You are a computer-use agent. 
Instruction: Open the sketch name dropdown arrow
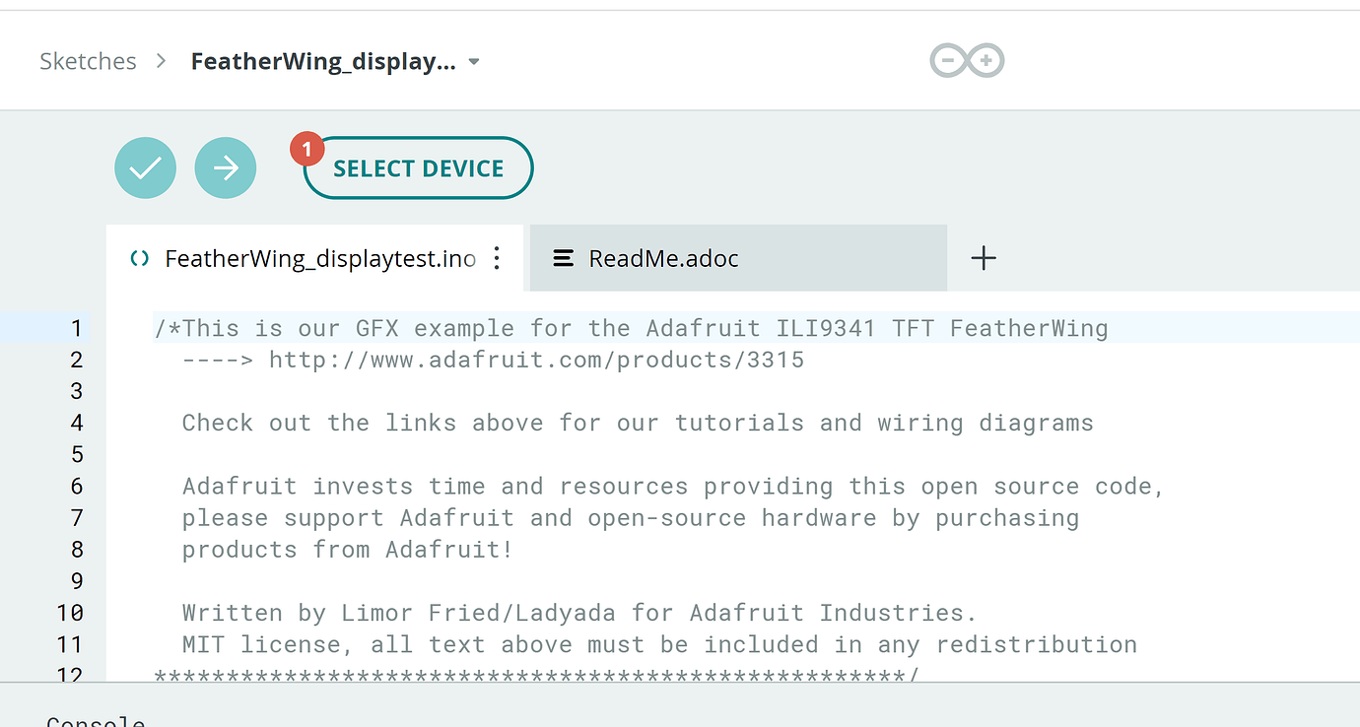click(x=473, y=61)
